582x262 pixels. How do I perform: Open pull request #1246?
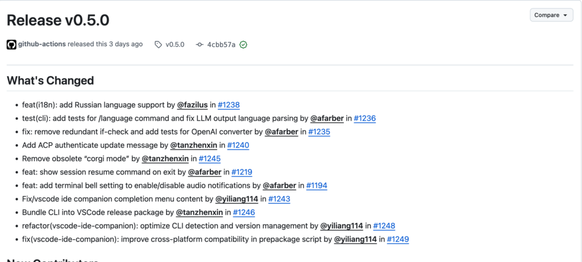(x=244, y=213)
